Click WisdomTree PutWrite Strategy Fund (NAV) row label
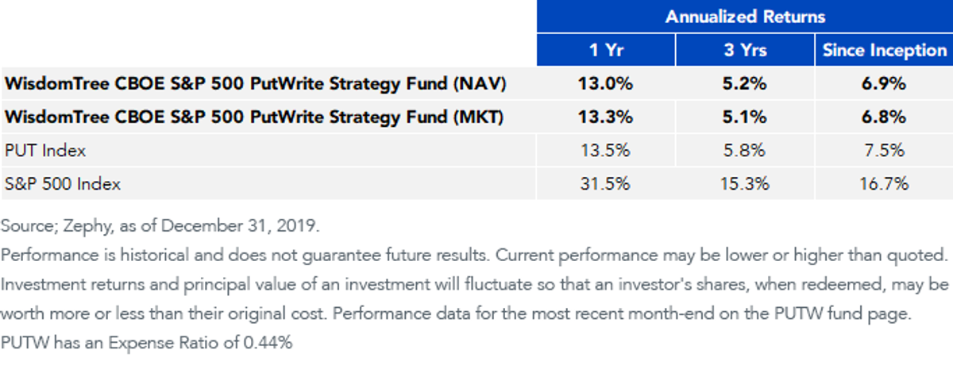 pos(256,83)
